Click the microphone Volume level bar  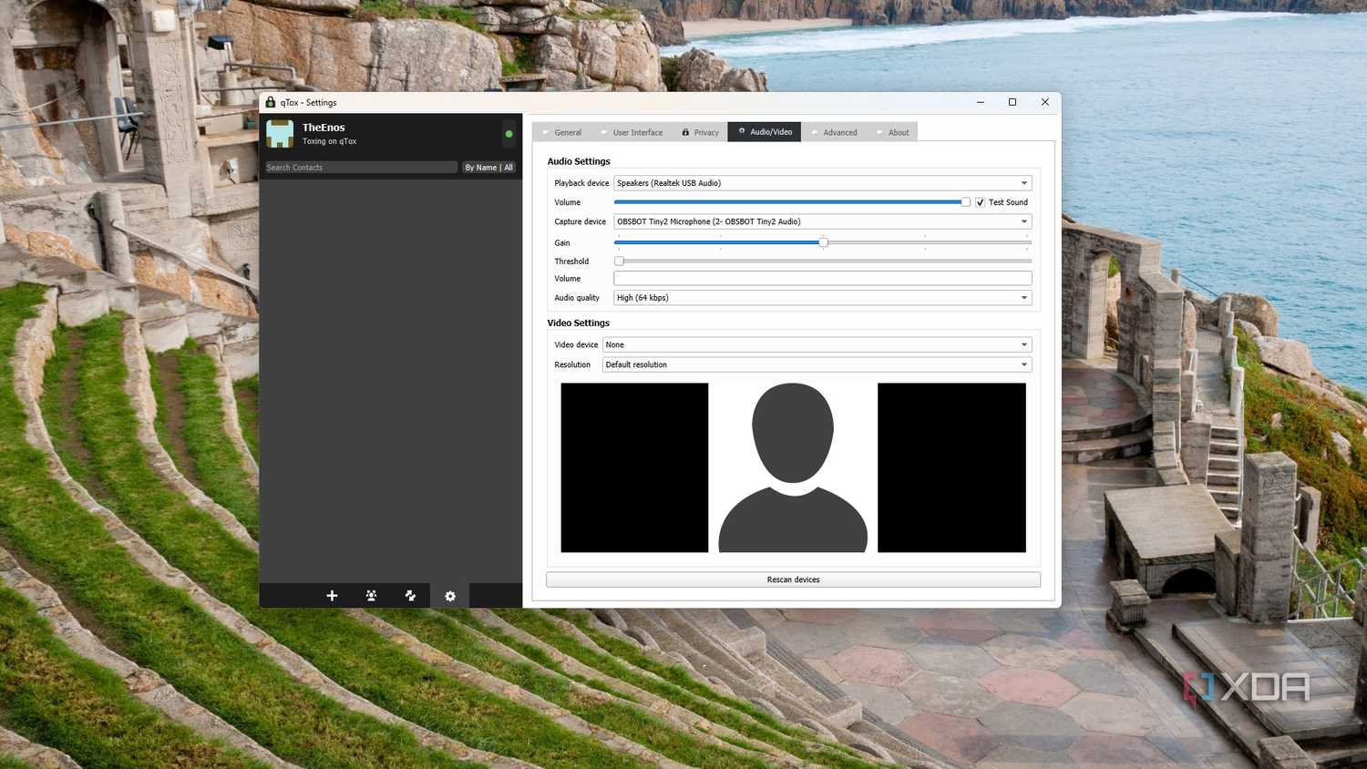point(822,278)
